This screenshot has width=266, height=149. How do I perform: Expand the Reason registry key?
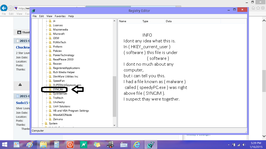(47, 64)
